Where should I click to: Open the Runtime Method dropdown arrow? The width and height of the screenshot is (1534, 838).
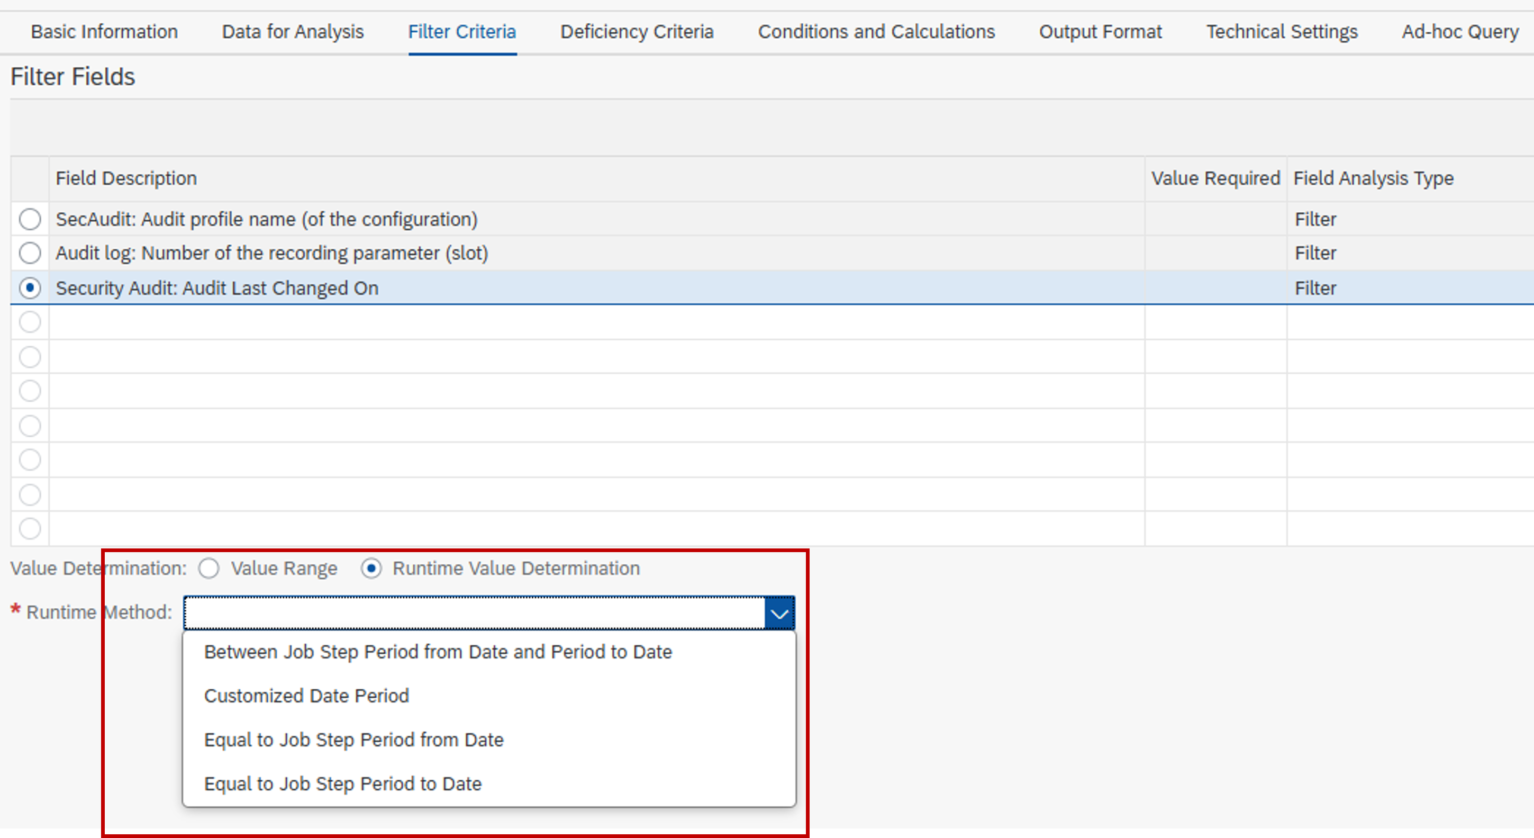coord(779,613)
